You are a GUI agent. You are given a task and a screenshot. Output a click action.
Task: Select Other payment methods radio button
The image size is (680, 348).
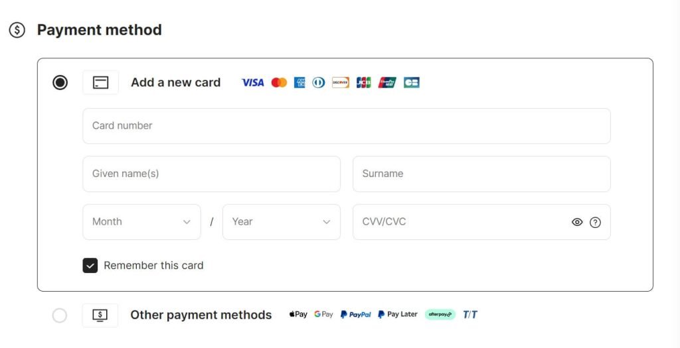(60, 316)
